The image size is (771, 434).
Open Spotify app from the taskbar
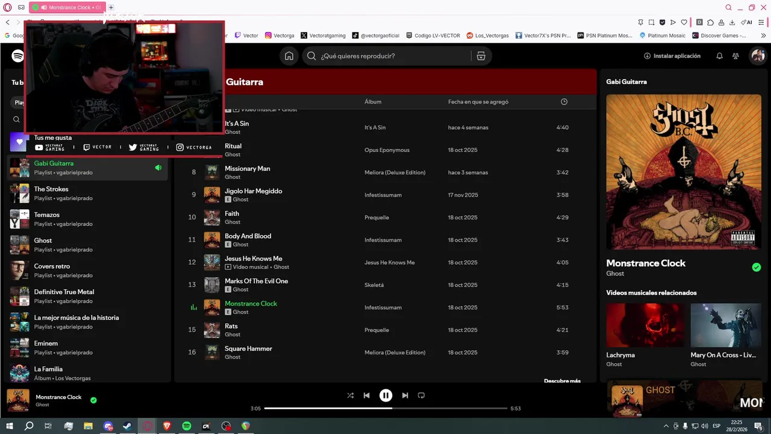pos(187,426)
